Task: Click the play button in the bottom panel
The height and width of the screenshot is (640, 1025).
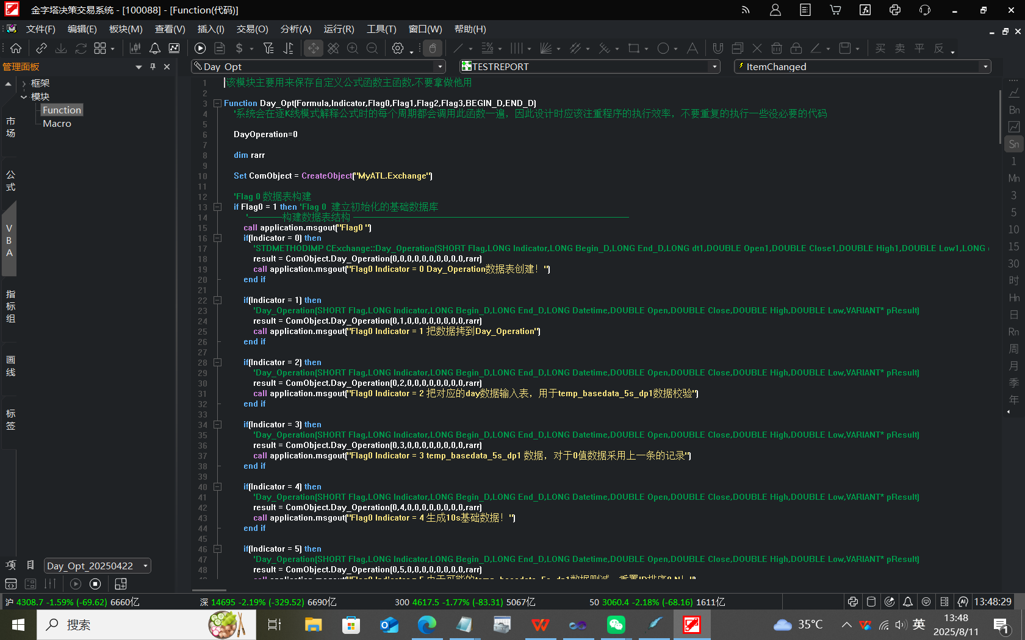Action: click(76, 584)
